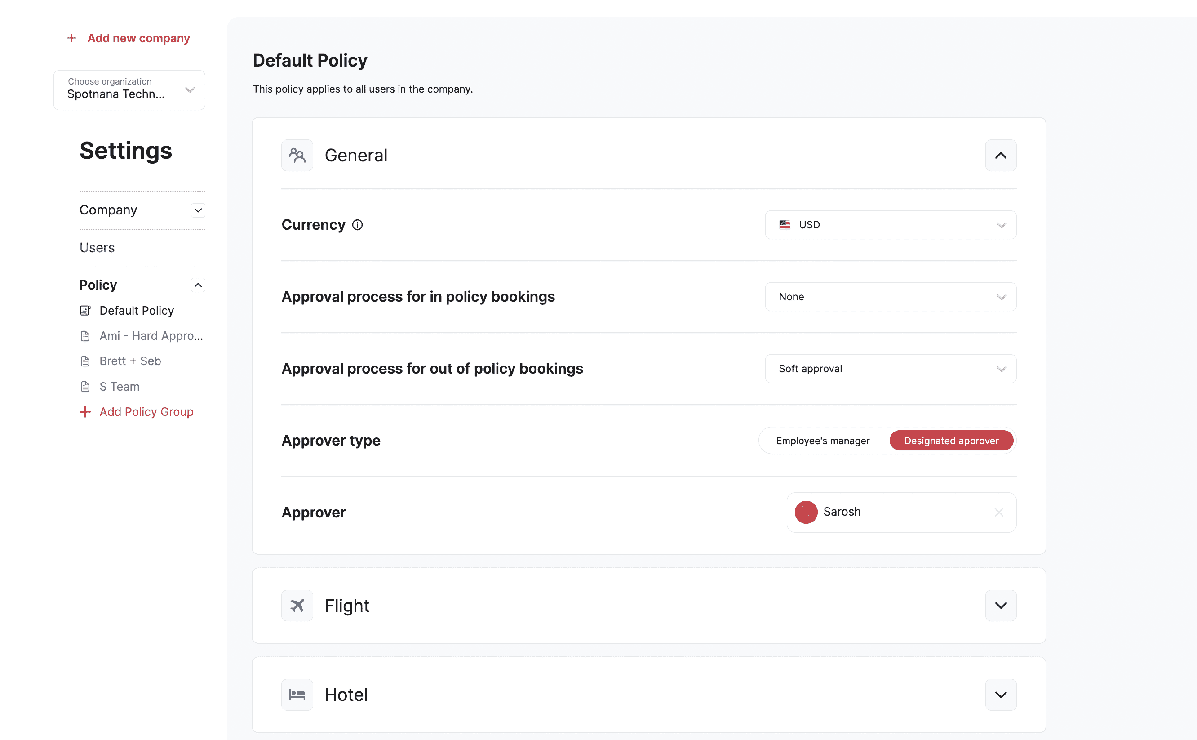Open the USD currency dropdown
This screenshot has height=740, width=1197.
(891, 225)
